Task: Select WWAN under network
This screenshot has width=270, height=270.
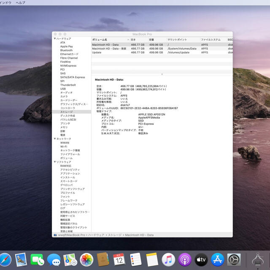Action: coord(65,143)
